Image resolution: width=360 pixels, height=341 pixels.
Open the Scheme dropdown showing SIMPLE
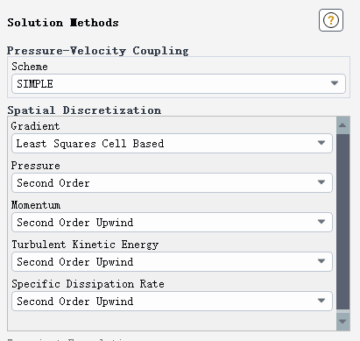click(179, 84)
